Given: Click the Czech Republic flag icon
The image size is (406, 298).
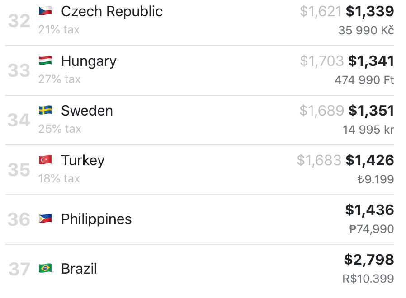Looking at the screenshot, I should 45,11.
